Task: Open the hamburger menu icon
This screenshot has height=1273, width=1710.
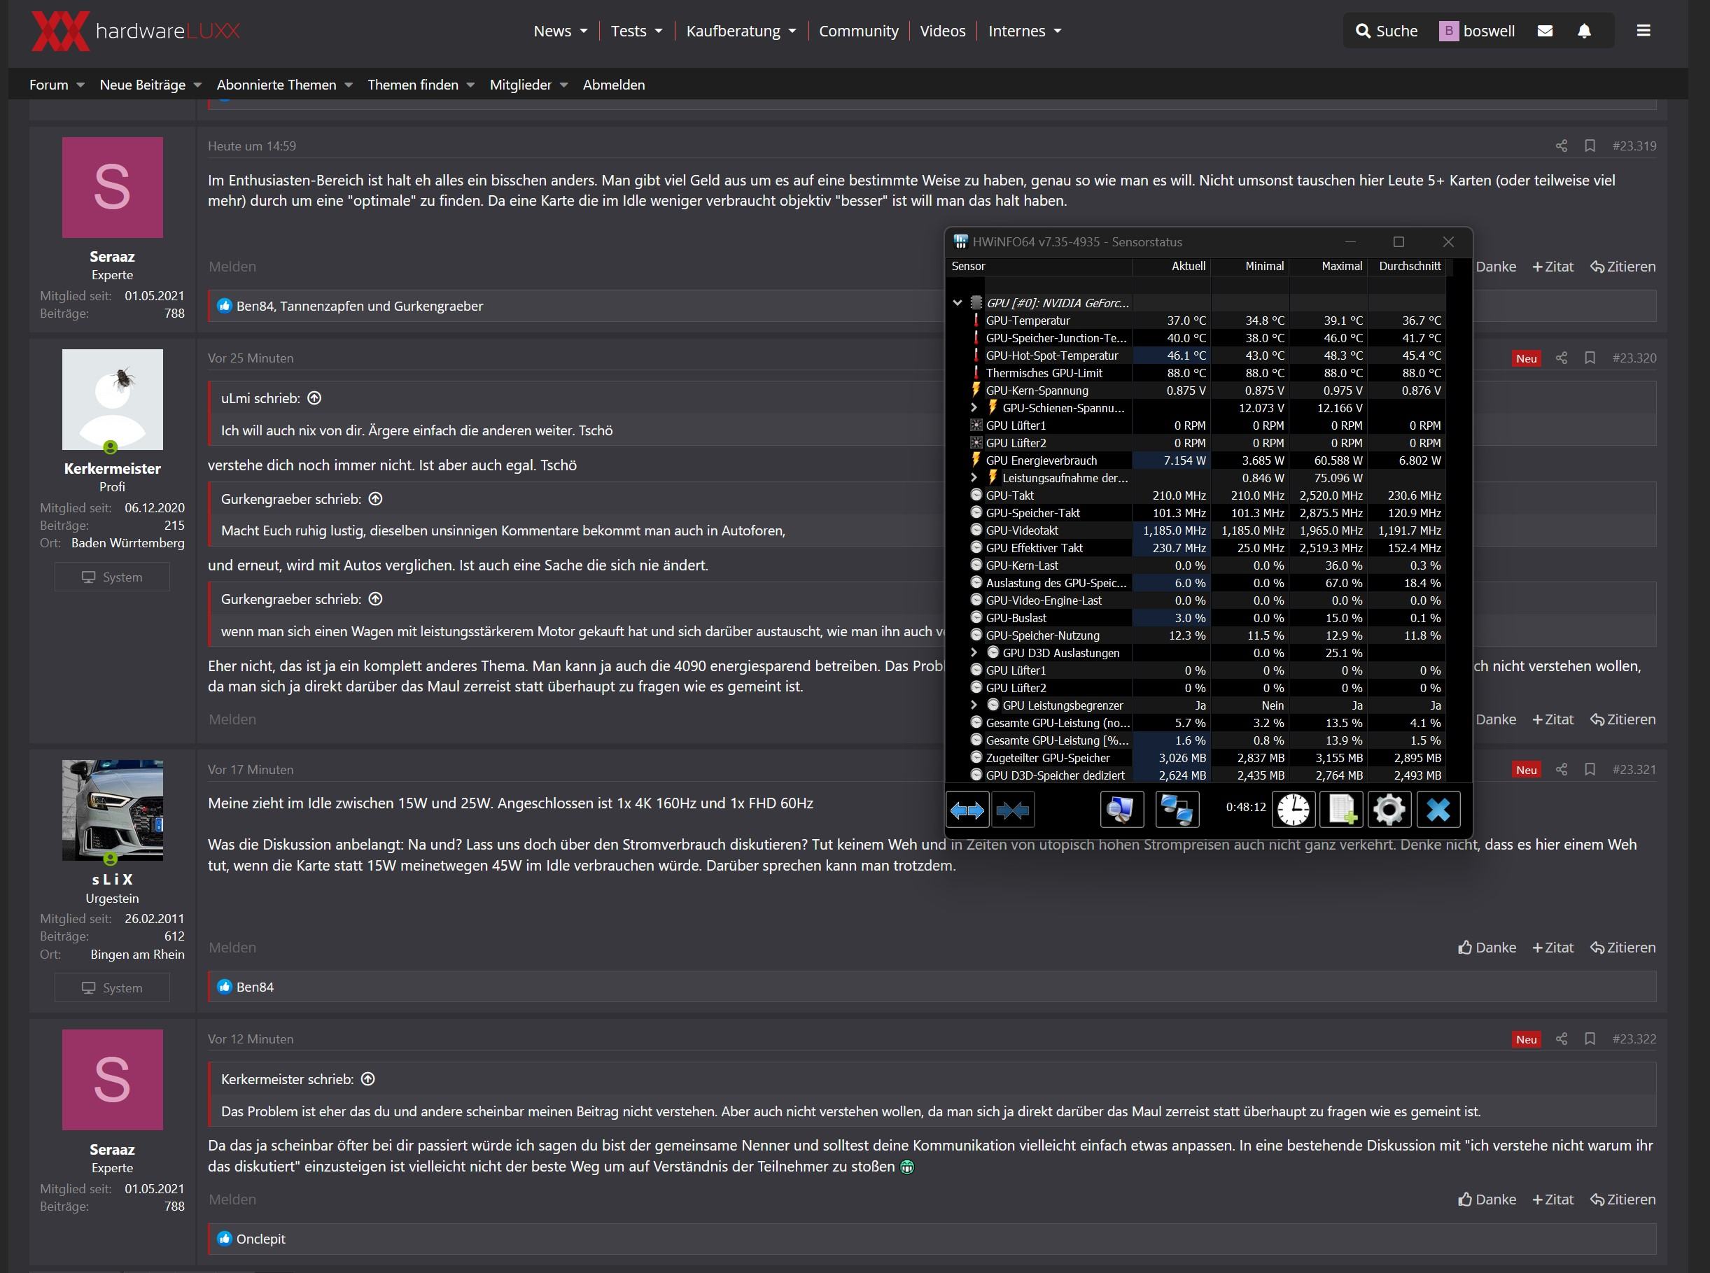Action: pos(1643,31)
